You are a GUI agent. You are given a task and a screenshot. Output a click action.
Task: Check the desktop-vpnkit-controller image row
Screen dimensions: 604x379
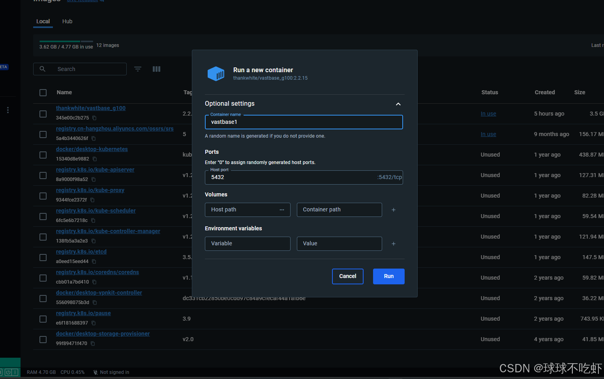[x=43, y=299]
